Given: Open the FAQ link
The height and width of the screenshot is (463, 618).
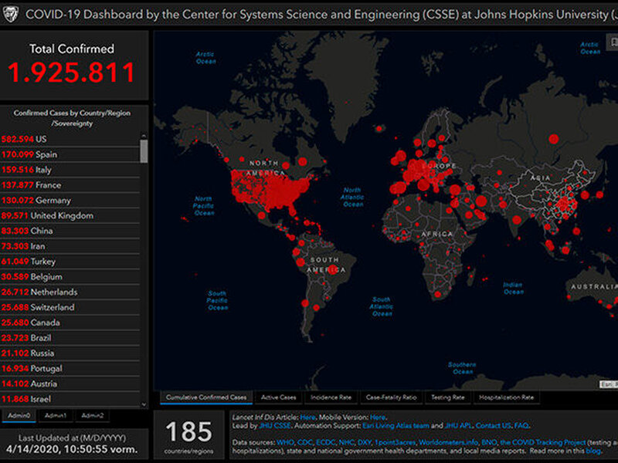Looking at the screenshot, I should (x=521, y=426).
